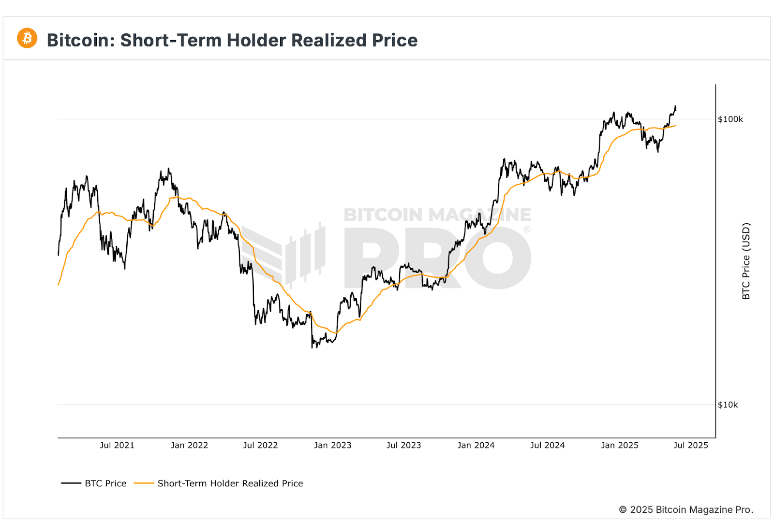Click the Jan 2023 x-axis label
The height and width of the screenshot is (522, 774).
pyautogui.click(x=332, y=445)
